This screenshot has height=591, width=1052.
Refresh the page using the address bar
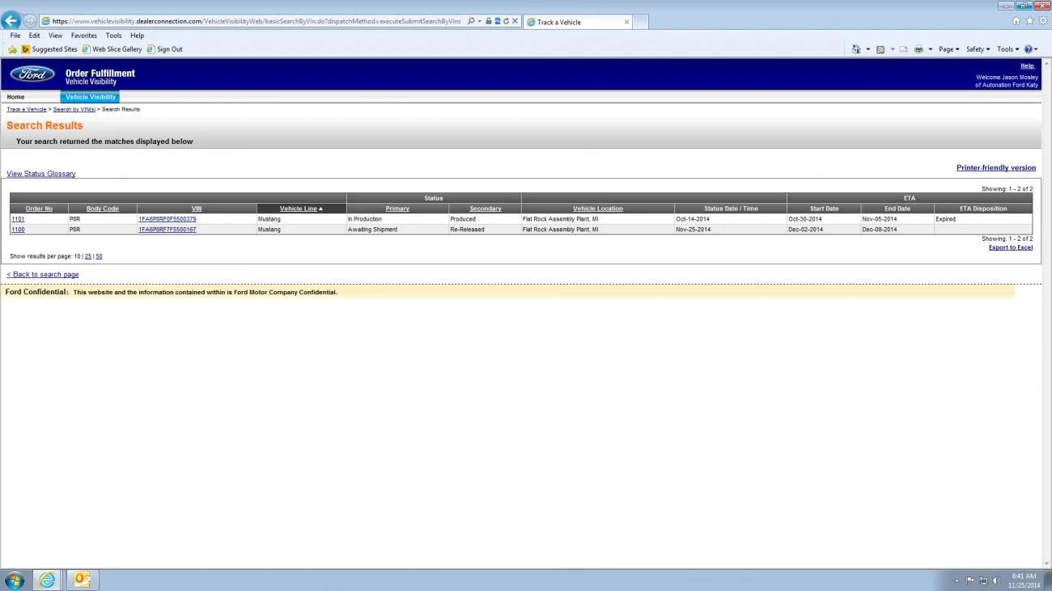(507, 21)
